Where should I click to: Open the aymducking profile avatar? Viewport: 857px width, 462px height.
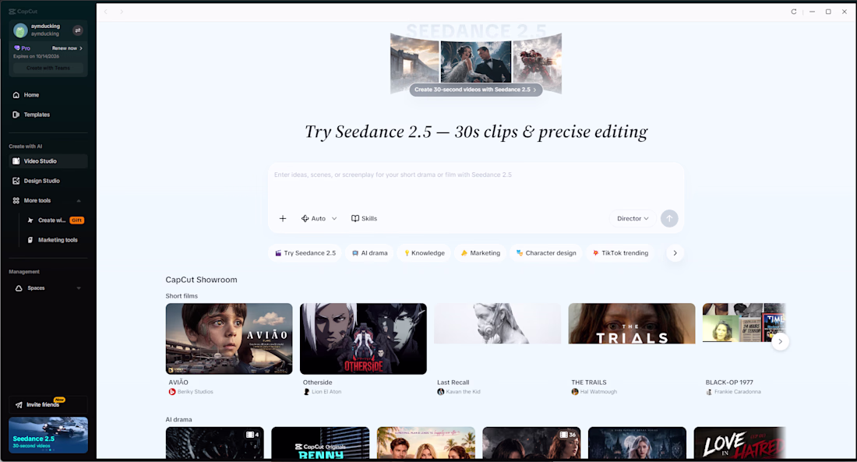tap(20, 30)
